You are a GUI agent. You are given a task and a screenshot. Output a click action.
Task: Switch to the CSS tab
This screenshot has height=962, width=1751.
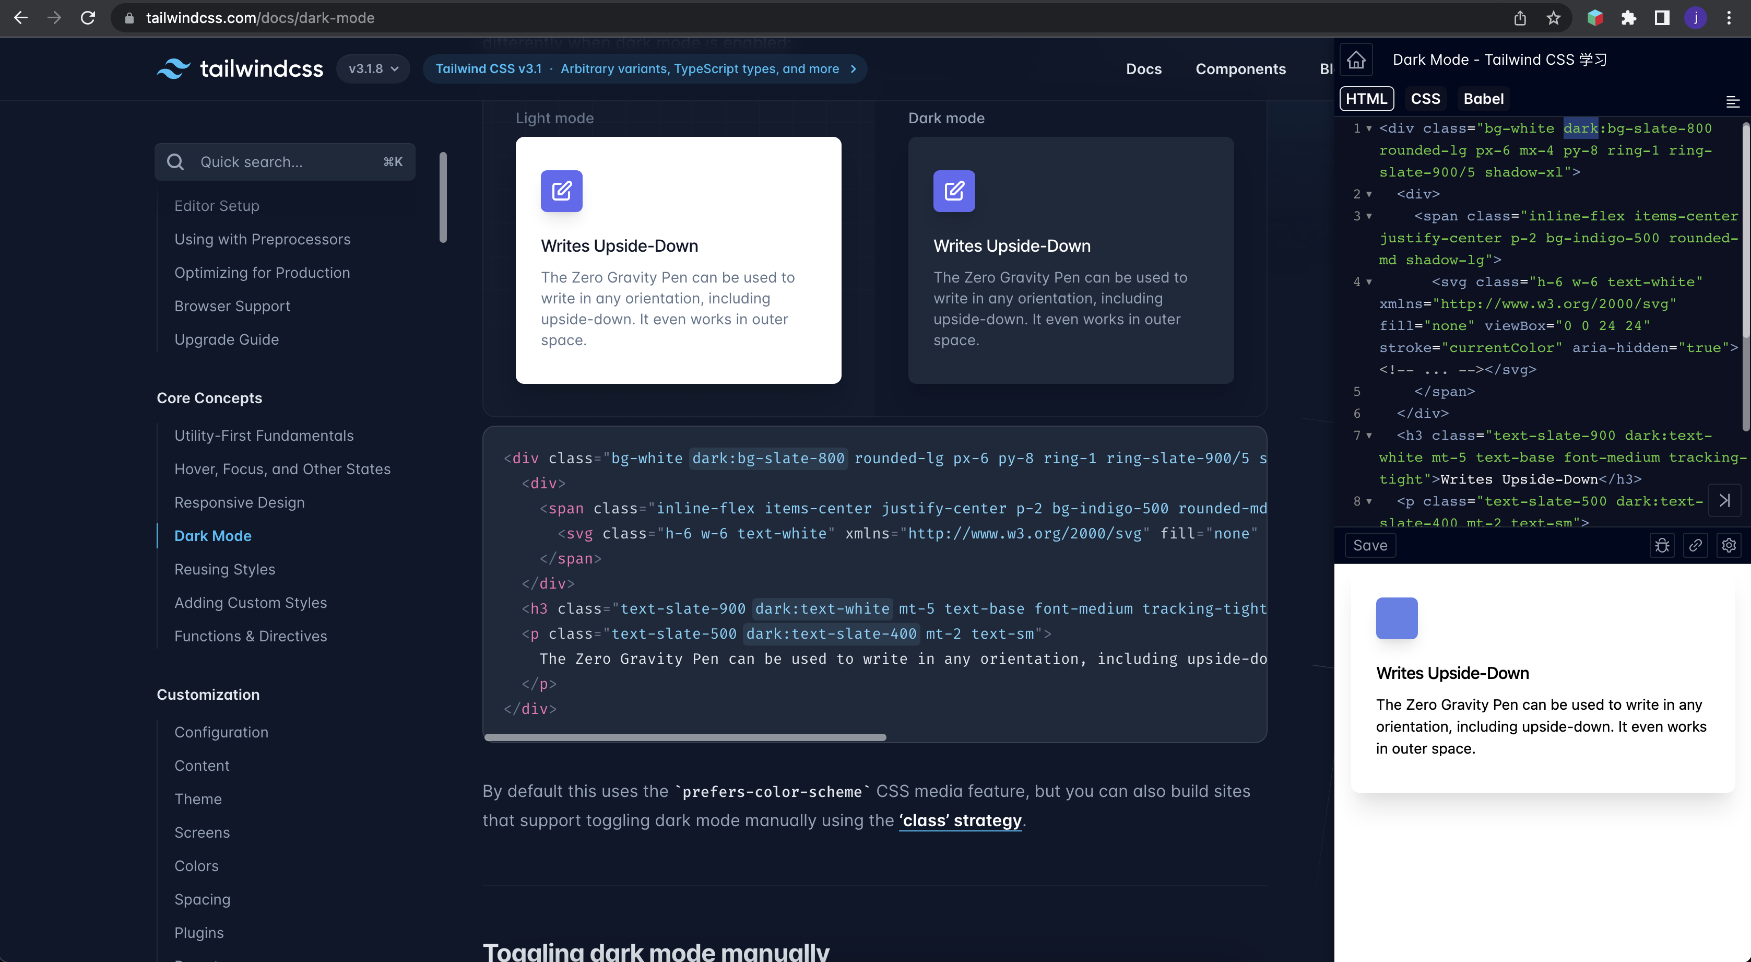point(1425,99)
